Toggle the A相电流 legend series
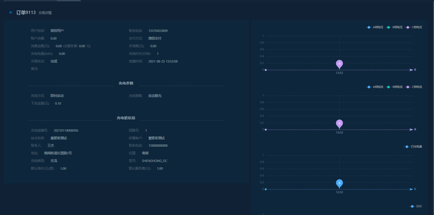The height and width of the screenshot is (215, 434). (375, 87)
